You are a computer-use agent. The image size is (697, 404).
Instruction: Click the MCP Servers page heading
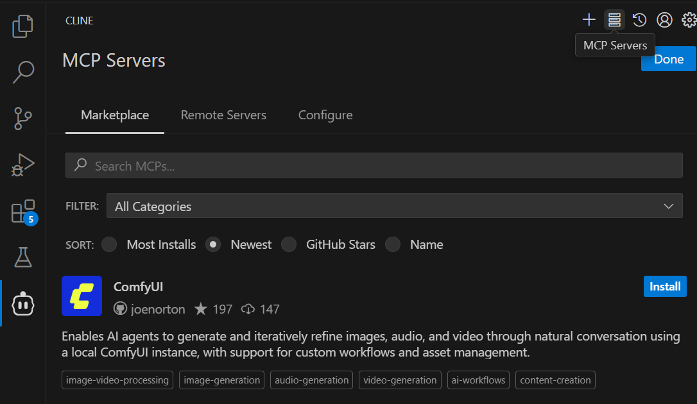coord(114,60)
